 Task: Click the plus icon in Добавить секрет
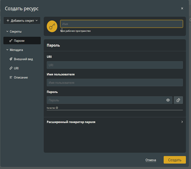click(x=8, y=20)
